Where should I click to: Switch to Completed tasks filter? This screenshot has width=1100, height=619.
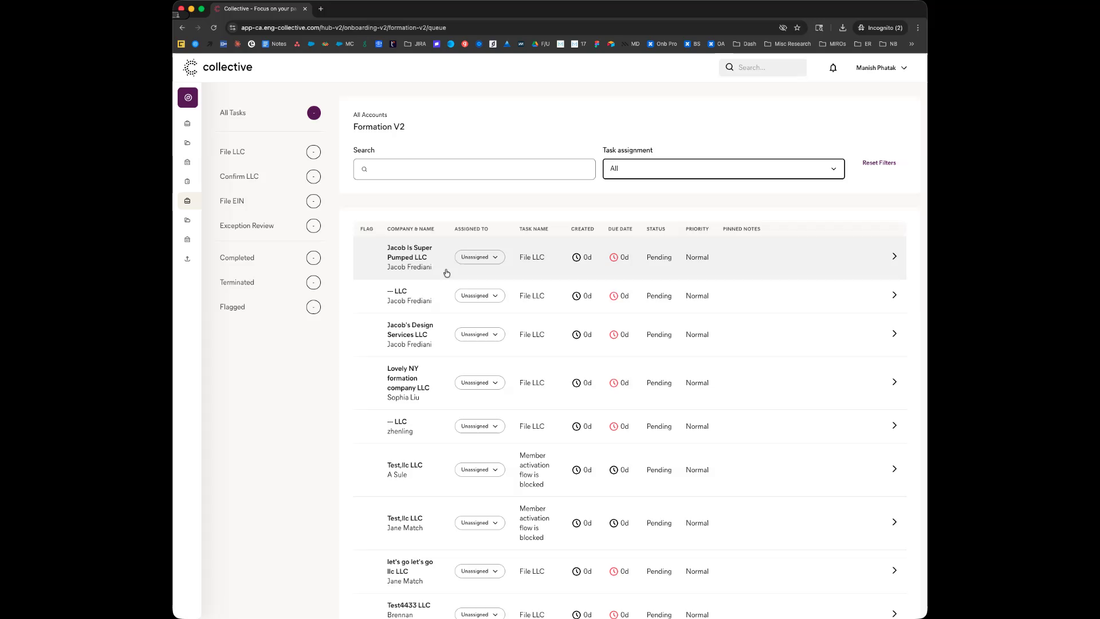(x=237, y=258)
